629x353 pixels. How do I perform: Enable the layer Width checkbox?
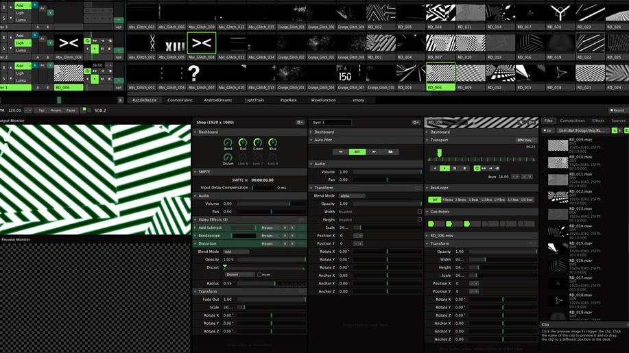pos(420,212)
